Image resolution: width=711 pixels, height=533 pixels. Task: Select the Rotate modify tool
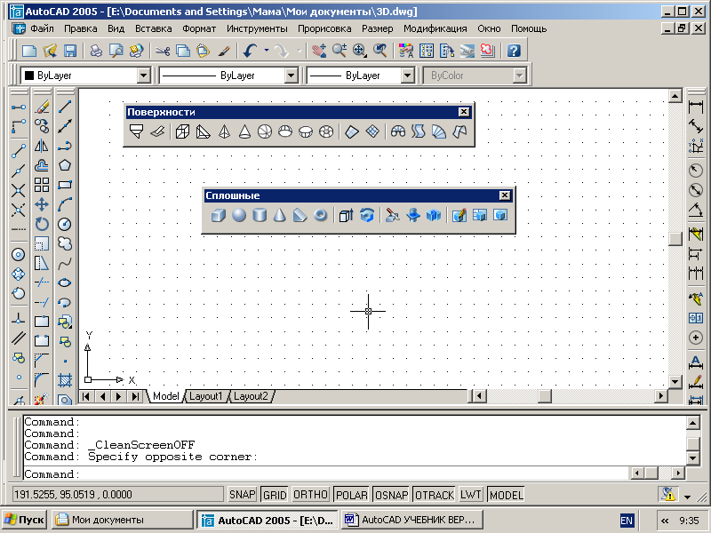tap(42, 224)
